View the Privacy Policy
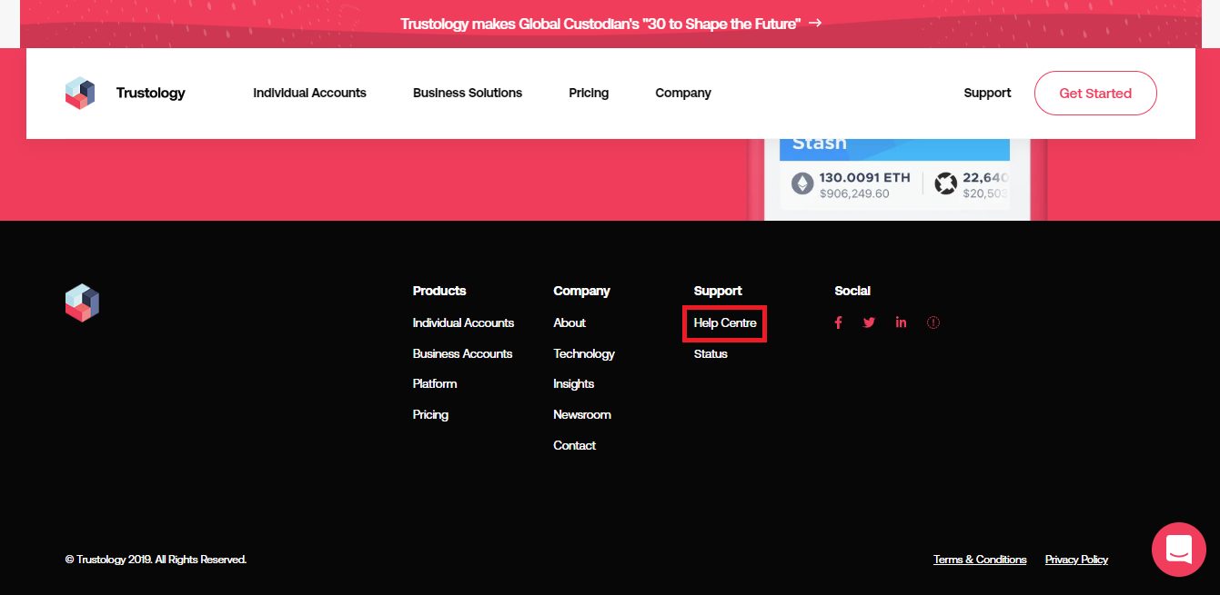Viewport: 1220px width, 595px height. point(1076,560)
